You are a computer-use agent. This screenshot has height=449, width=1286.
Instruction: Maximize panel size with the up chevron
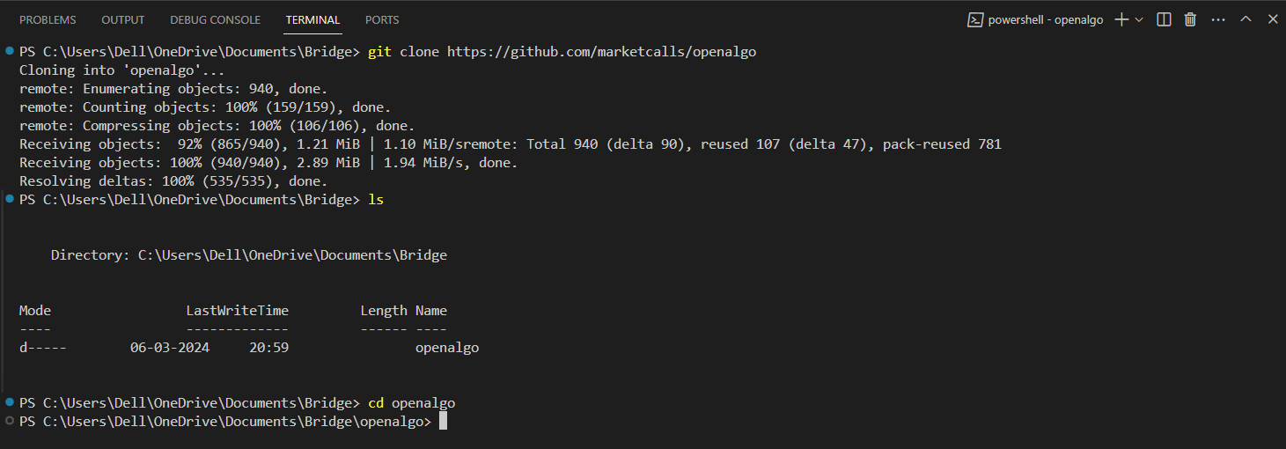pos(1246,19)
